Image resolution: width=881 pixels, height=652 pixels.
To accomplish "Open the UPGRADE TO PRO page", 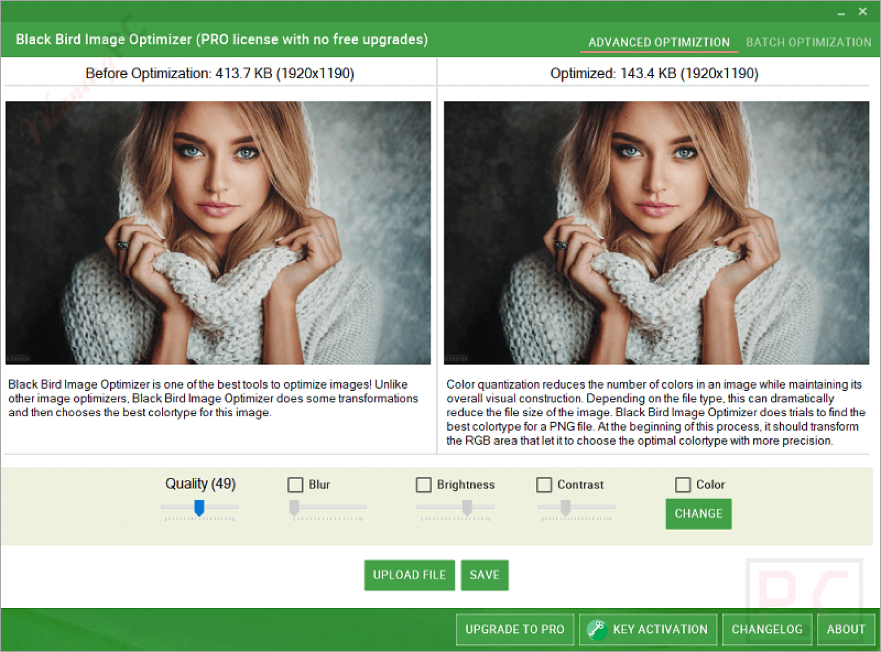I will coord(515,630).
